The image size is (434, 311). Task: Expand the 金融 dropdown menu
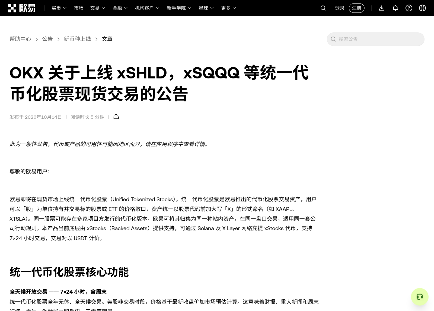click(x=120, y=8)
